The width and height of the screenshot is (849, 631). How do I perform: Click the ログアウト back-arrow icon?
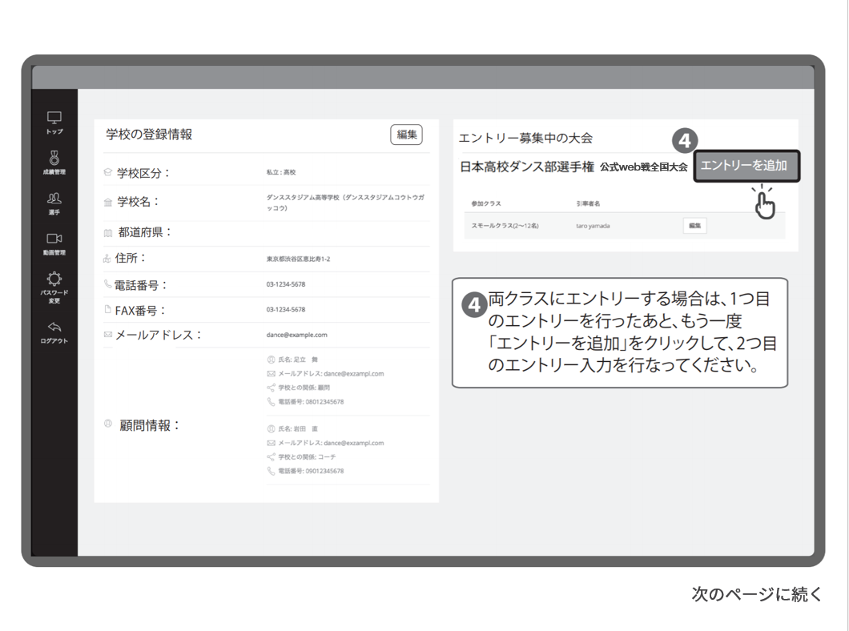click(x=54, y=327)
